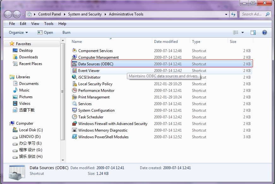This screenshot has height=184, width=275.
Task: Click the Windows Firewall with Advanced Security icon
Action: [75, 123]
